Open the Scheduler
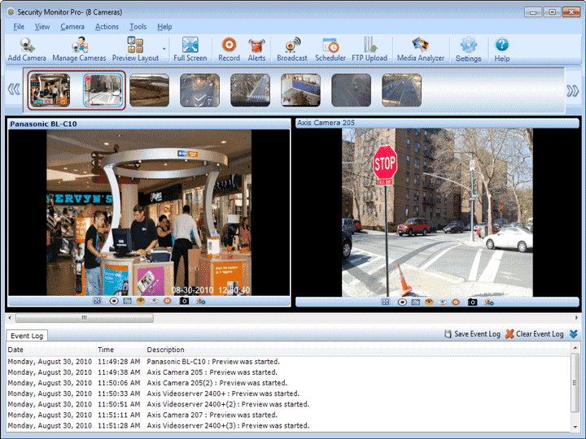Viewport: 586px width, 439px height. coord(330,50)
